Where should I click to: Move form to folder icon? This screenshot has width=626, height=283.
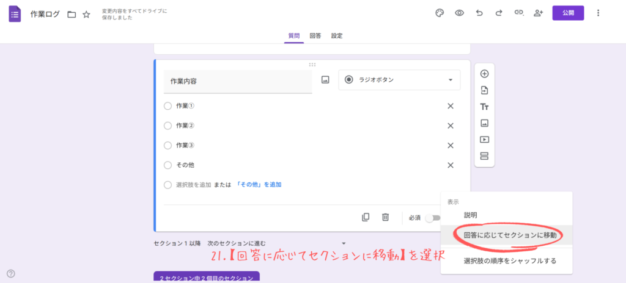tap(72, 15)
